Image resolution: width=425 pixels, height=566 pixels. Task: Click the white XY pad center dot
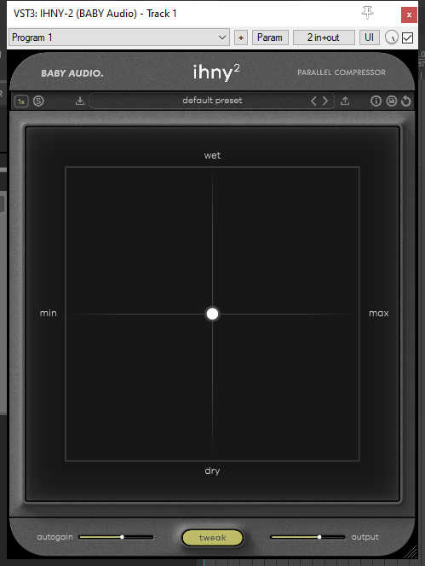pos(213,314)
